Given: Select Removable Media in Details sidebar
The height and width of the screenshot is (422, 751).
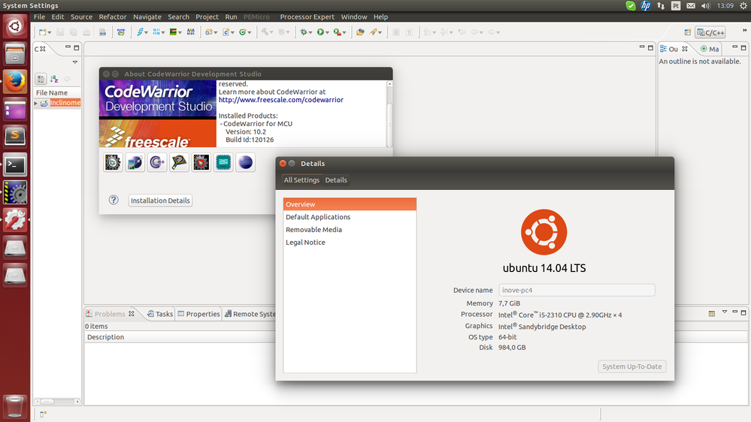Looking at the screenshot, I should tap(350, 230).
